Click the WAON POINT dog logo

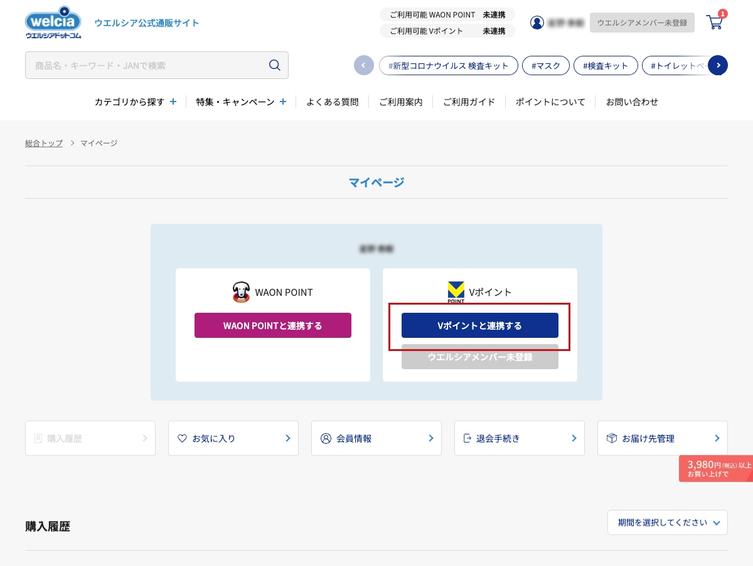241,292
